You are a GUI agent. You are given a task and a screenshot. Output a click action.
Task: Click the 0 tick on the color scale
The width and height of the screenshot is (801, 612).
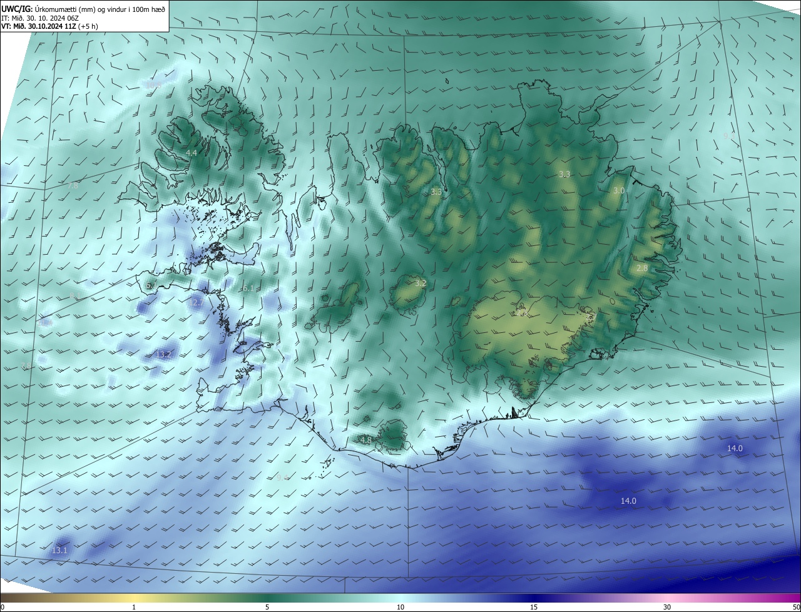tap(3, 608)
